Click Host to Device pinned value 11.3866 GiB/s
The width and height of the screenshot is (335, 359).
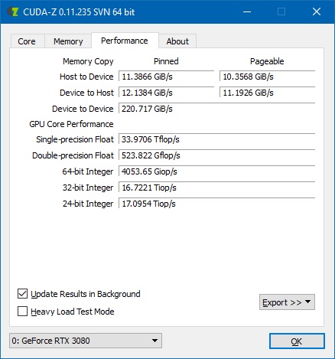pyautogui.click(x=166, y=77)
